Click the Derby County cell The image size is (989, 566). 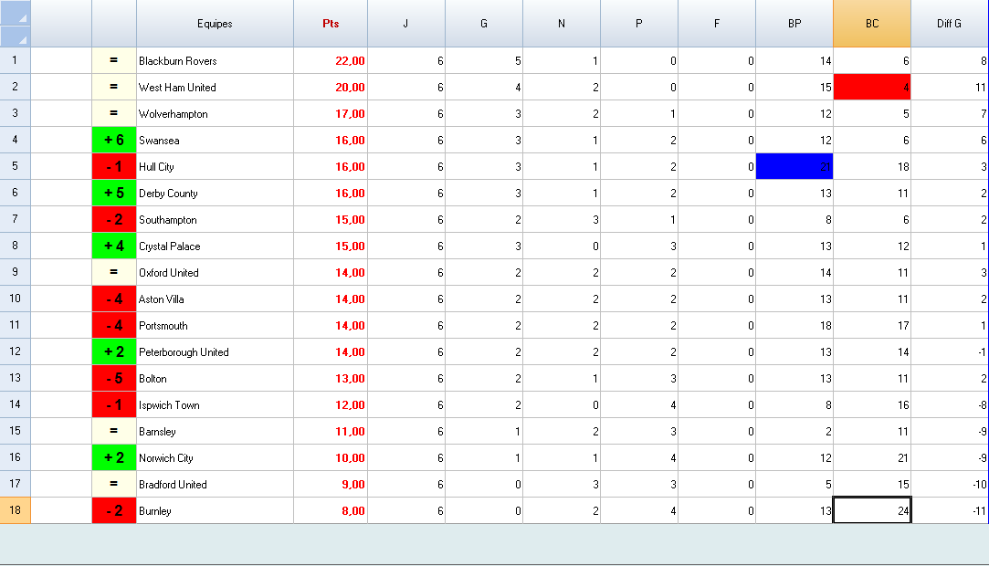pyautogui.click(x=215, y=194)
